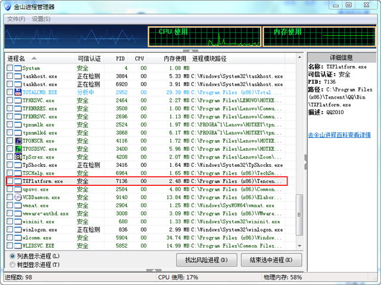Click 找出风险进程 button

pos(207,260)
